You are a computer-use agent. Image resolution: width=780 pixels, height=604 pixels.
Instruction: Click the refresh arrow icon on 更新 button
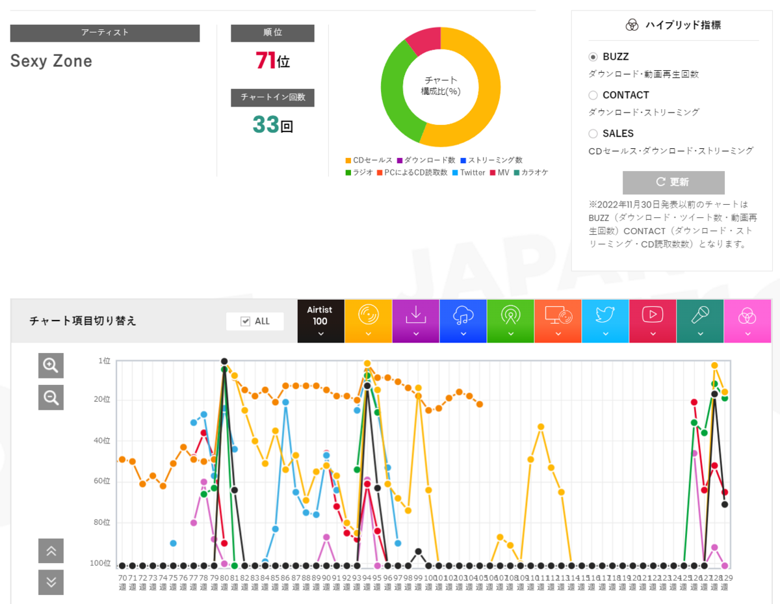click(x=660, y=182)
